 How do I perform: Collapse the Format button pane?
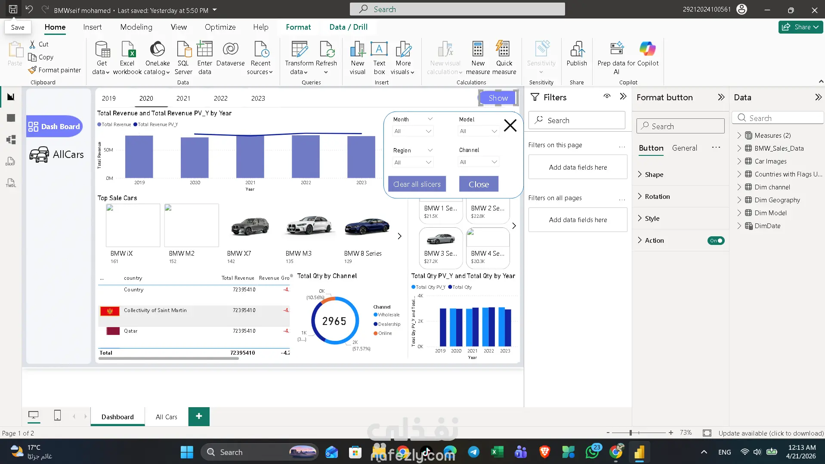(721, 97)
